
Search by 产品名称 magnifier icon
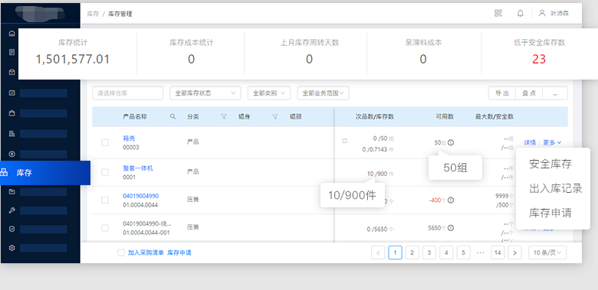[x=172, y=117]
